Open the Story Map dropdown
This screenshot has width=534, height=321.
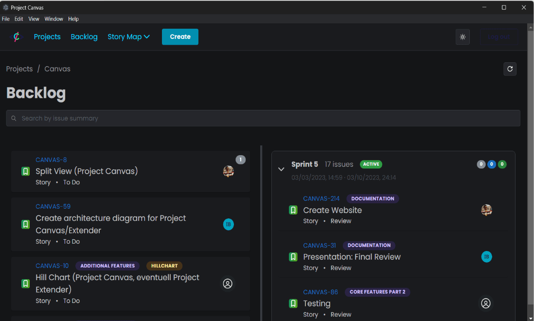(128, 36)
